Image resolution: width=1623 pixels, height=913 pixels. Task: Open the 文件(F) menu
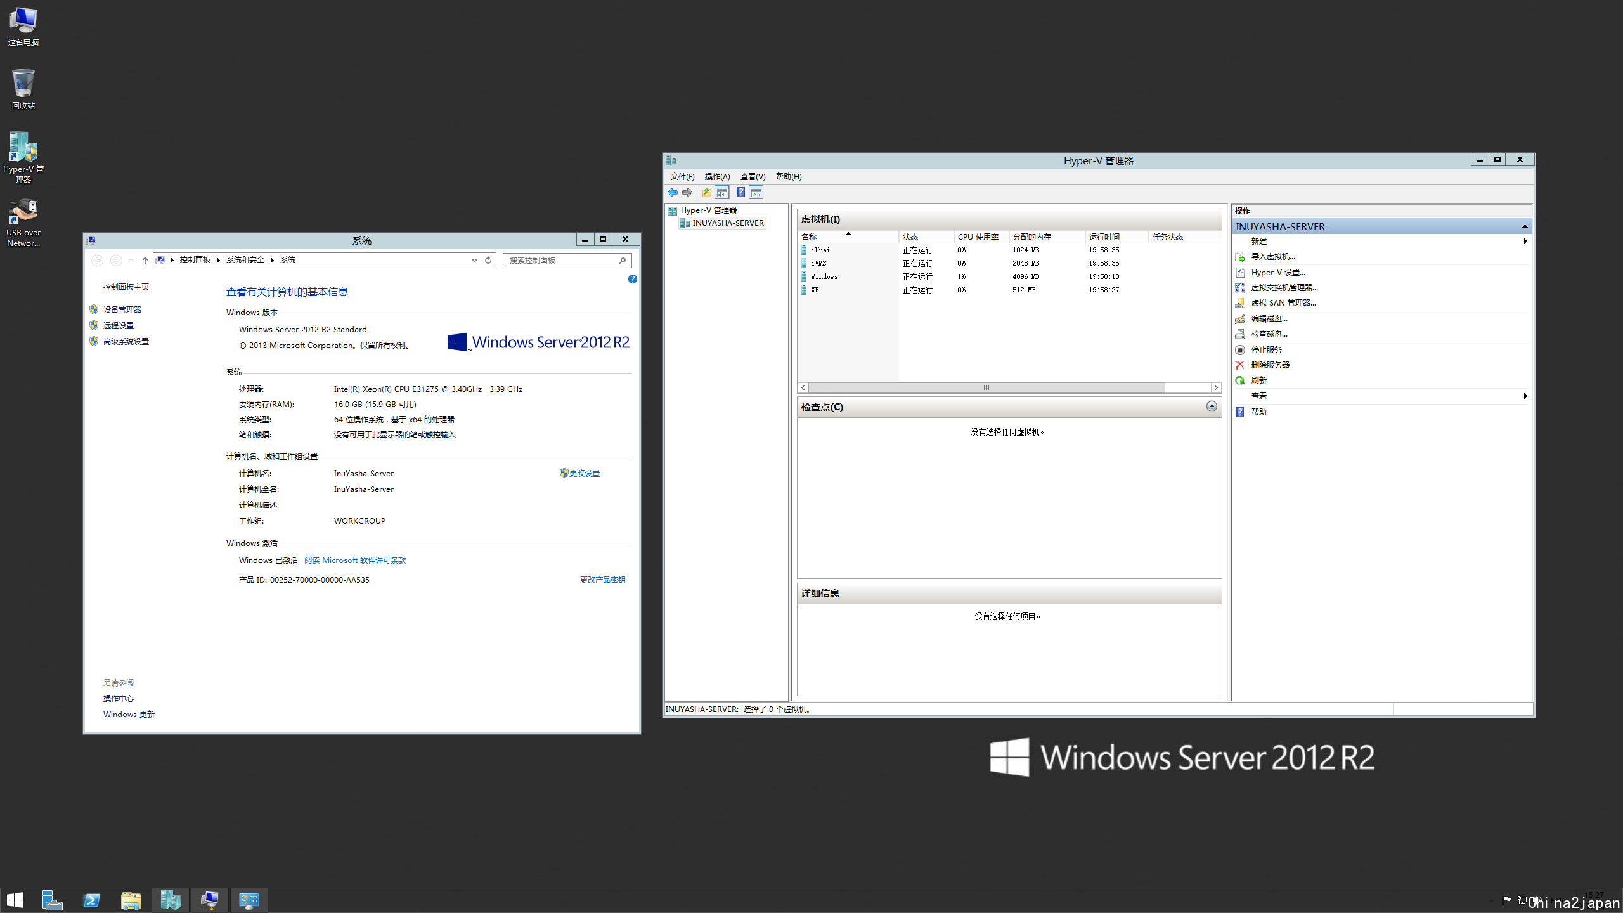pos(682,176)
